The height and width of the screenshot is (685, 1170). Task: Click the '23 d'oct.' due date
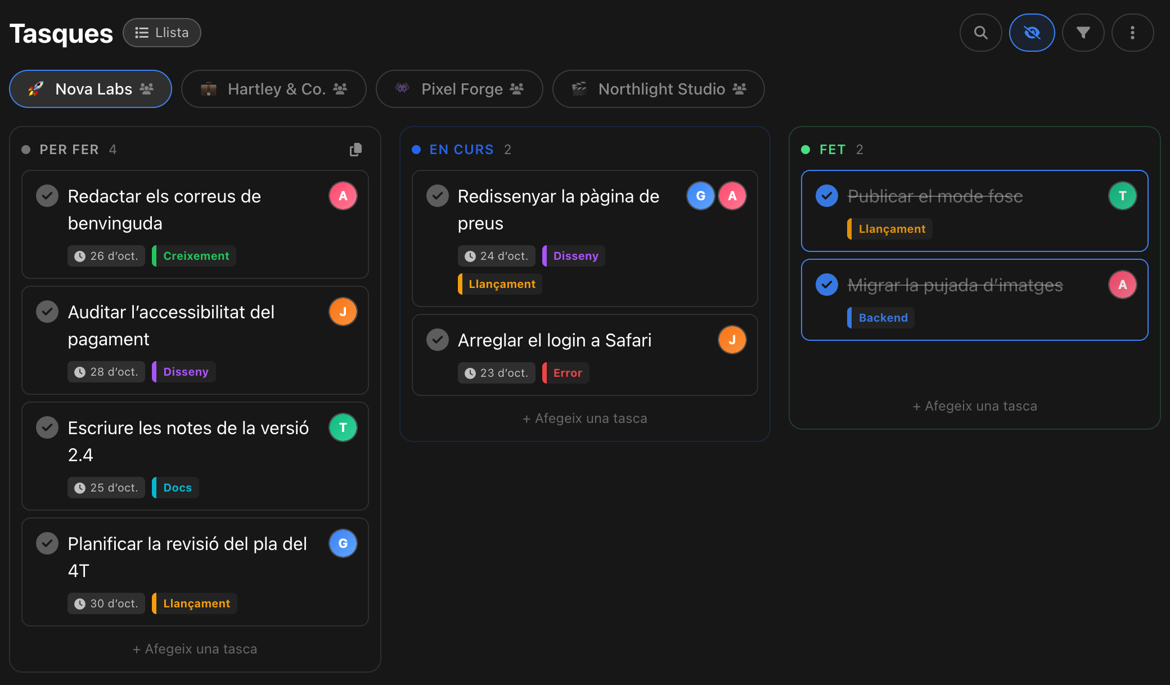(496, 373)
